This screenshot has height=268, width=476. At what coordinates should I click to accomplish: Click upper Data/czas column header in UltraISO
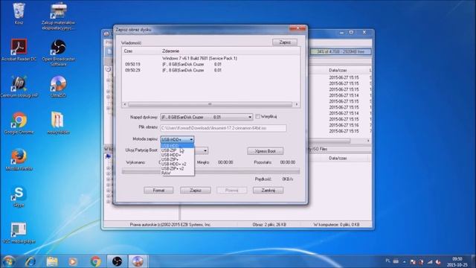click(338, 70)
